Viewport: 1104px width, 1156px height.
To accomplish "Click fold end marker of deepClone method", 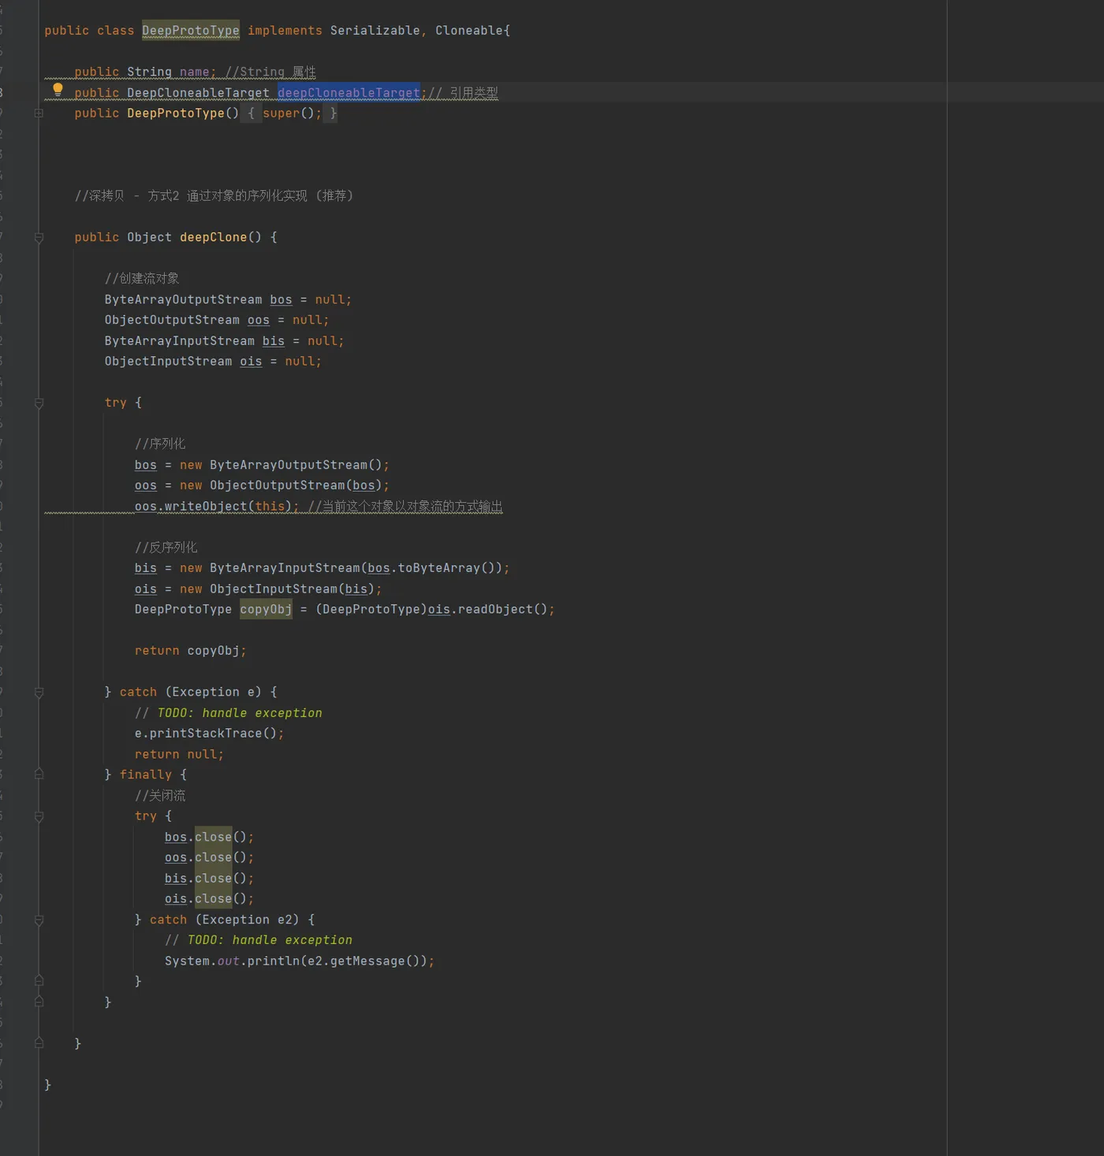I will 39,1043.
